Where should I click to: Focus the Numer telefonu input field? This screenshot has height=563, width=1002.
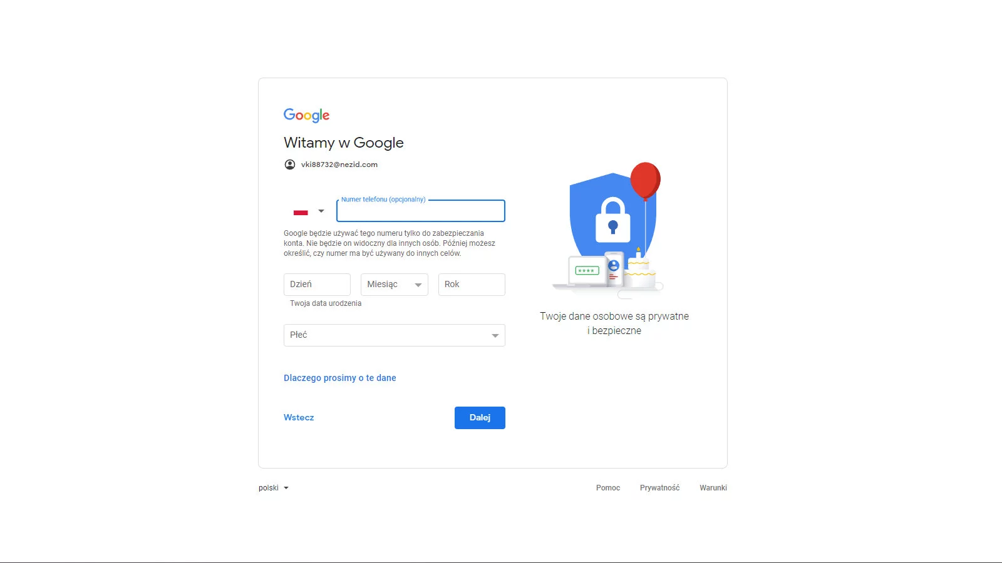[x=421, y=211]
